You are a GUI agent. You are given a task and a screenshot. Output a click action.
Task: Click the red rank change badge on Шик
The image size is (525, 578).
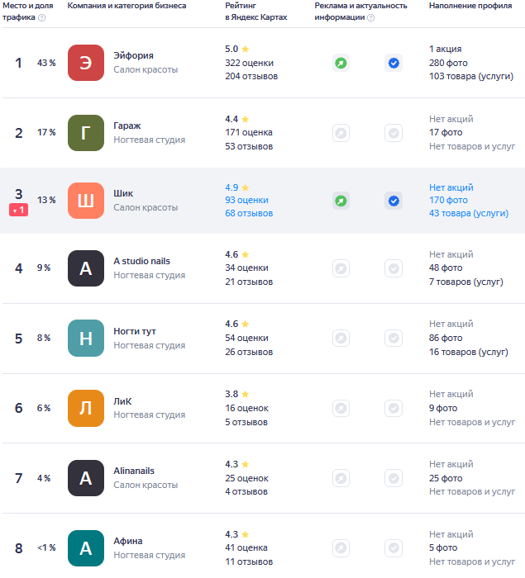[x=18, y=211]
